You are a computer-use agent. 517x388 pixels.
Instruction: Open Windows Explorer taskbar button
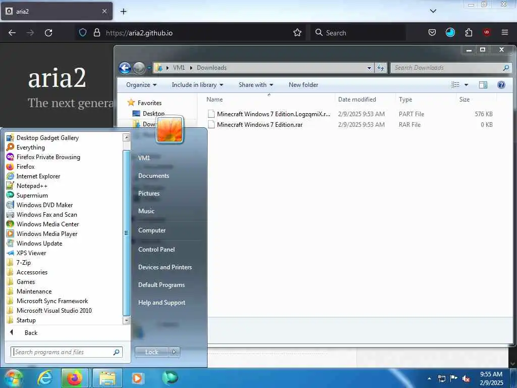[x=108, y=378]
